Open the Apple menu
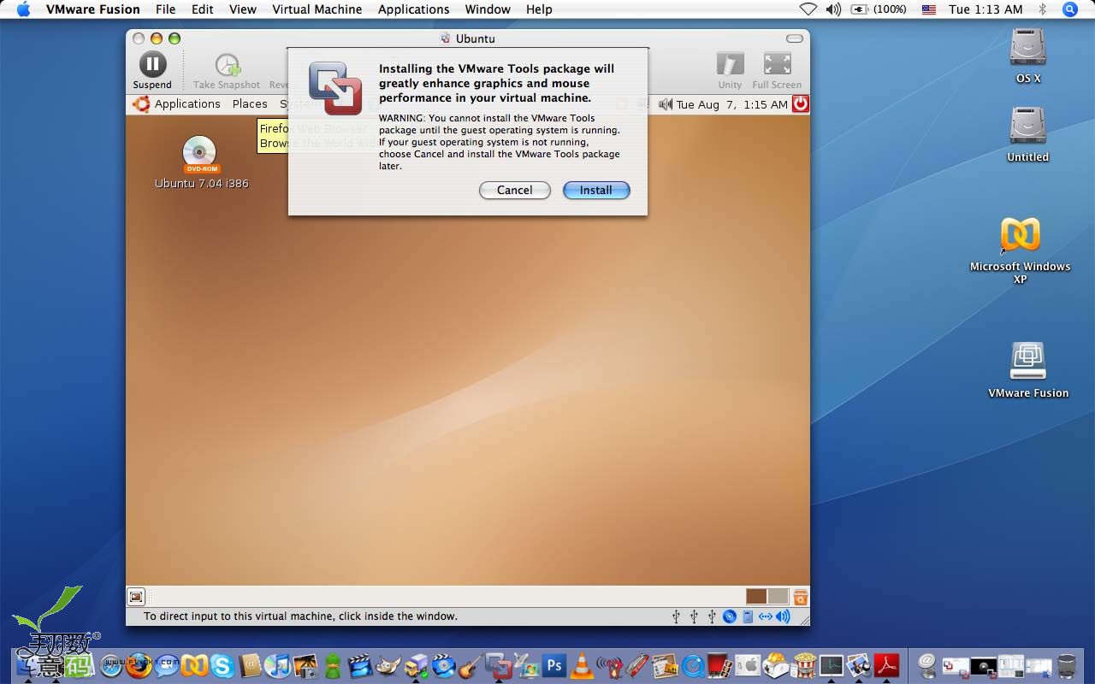The image size is (1095, 684). click(x=23, y=9)
